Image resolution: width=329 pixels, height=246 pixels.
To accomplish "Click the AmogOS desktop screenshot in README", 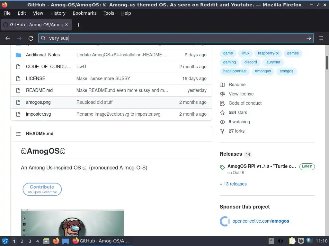I will (x=72, y=222).
